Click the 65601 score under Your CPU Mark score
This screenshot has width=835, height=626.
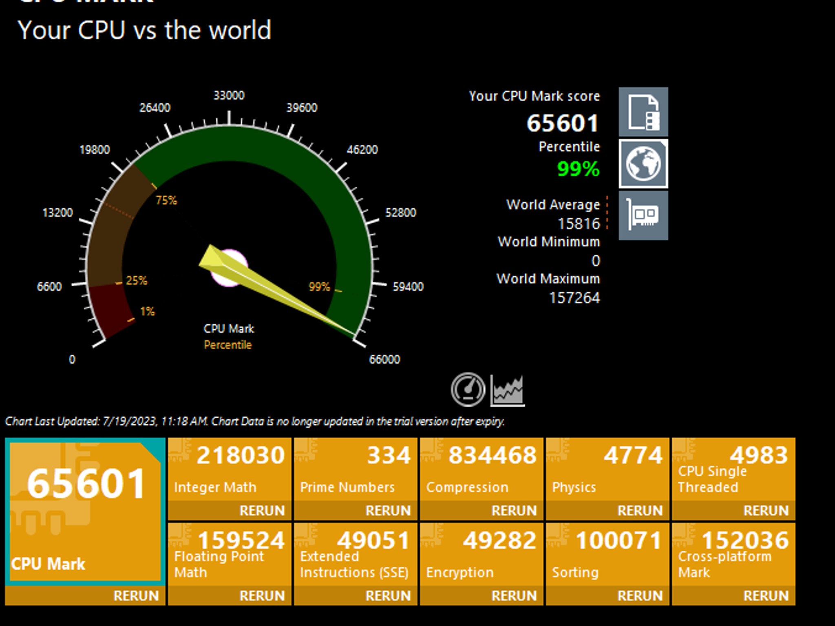563,123
